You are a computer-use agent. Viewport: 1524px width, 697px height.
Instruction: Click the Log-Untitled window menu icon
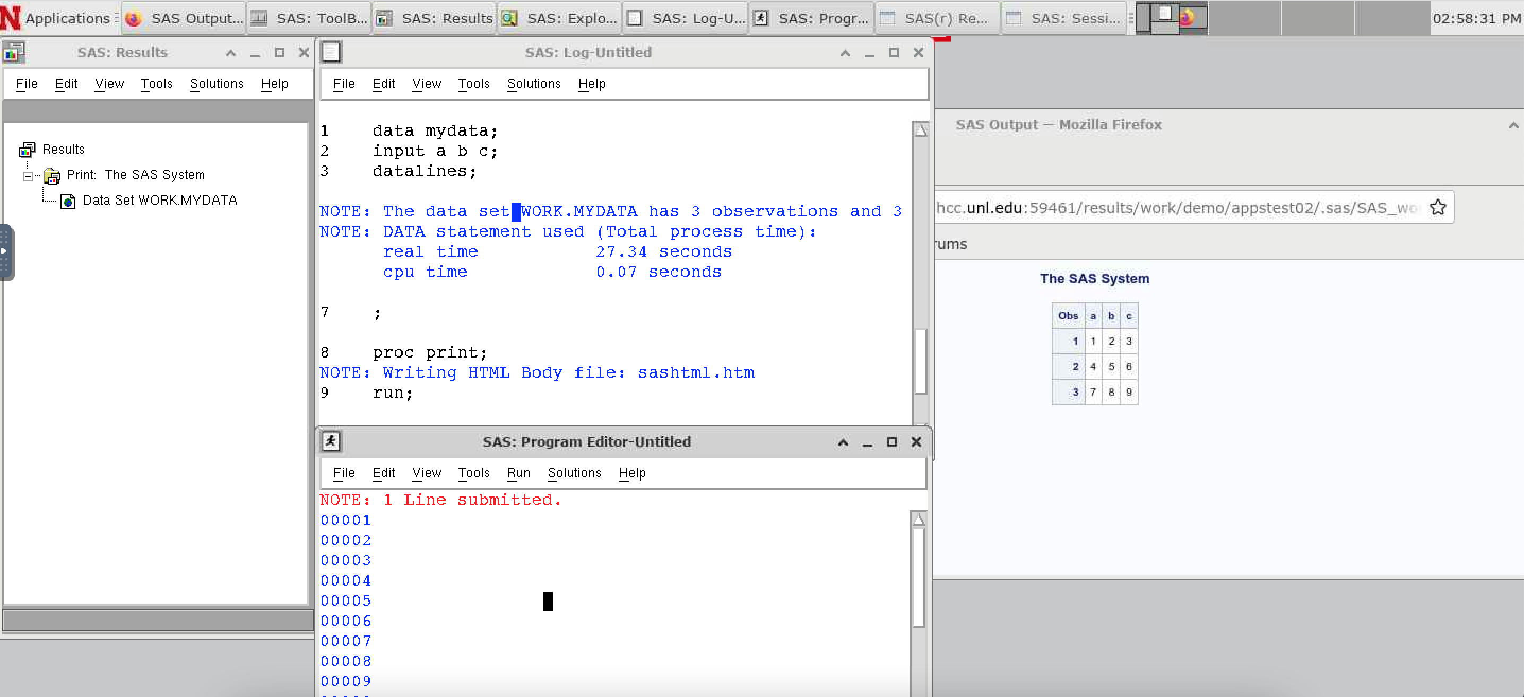click(x=331, y=53)
